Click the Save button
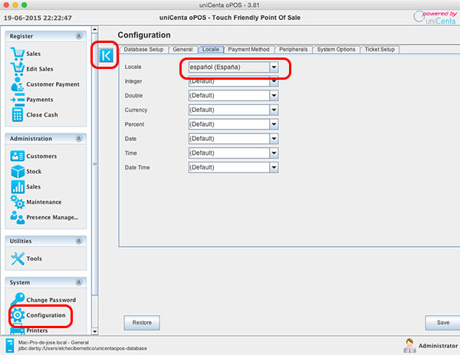This screenshot has width=460, height=355. click(442, 323)
